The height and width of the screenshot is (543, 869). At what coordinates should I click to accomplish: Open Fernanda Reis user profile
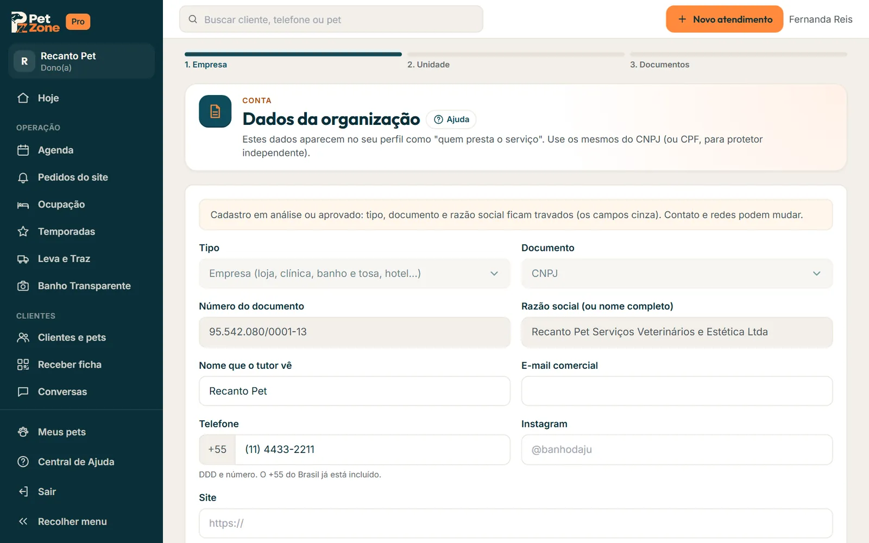[821, 20]
